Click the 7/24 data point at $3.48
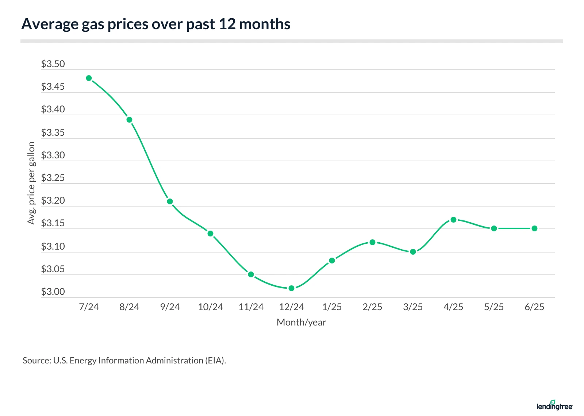Screen dimensions: 584x416 [x=89, y=78]
